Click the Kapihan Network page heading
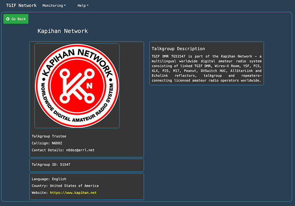The width and height of the screenshot is (295, 206). (63, 31)
